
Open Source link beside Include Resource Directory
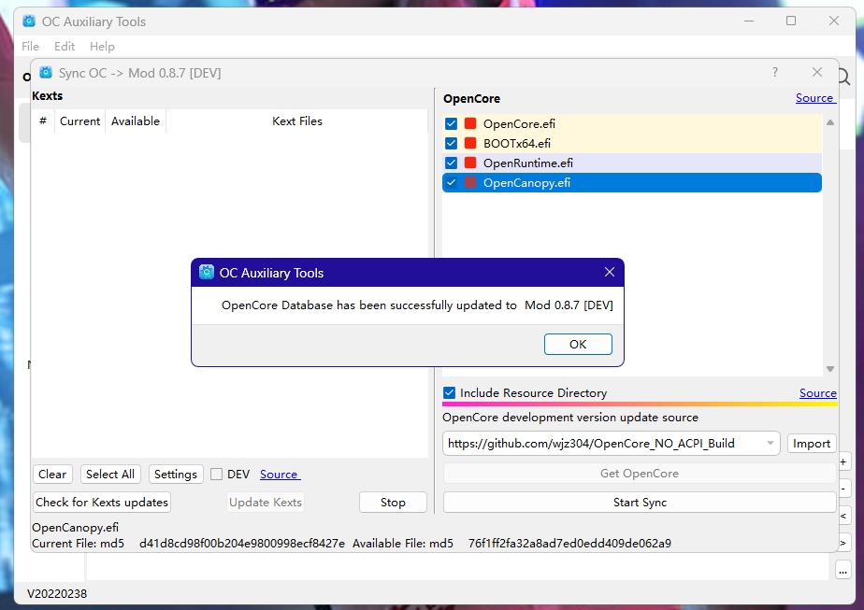click(x=817, y=393)
